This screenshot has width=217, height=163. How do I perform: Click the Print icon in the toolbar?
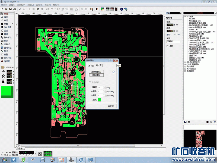tap(15, 9)
